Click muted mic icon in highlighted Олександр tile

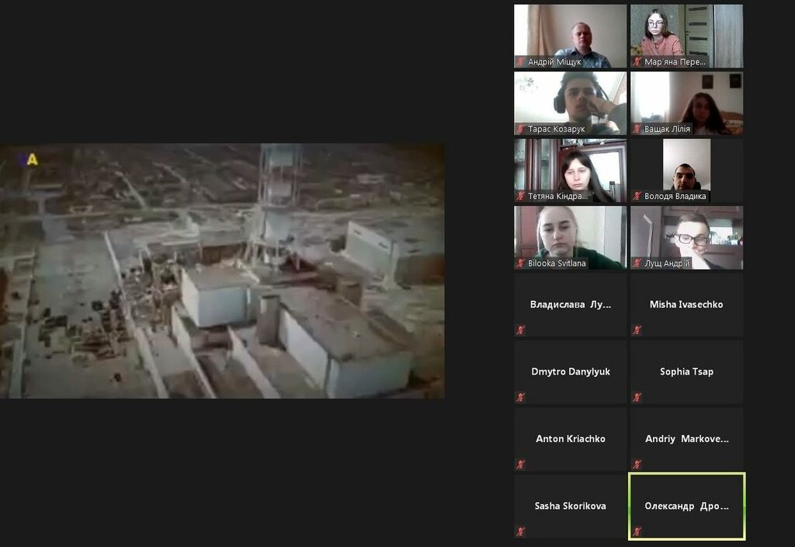[637, 531]
